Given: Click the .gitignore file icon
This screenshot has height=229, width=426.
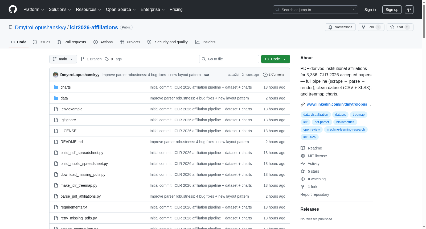Looking at the screenshot, I should [56, 120].
